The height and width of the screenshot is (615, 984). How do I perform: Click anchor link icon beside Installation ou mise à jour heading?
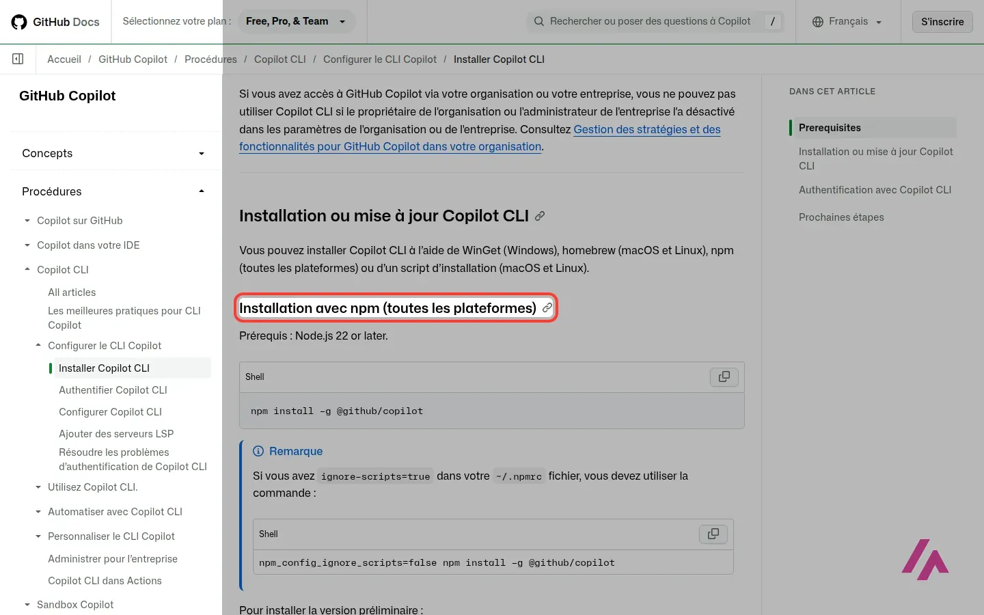[x=540, y=216]
